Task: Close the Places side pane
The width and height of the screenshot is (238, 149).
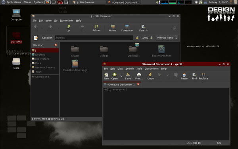Action: 56,45
